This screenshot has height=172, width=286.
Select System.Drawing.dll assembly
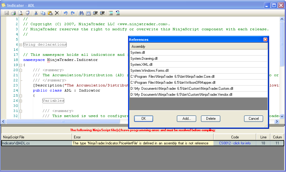point(198,59)
